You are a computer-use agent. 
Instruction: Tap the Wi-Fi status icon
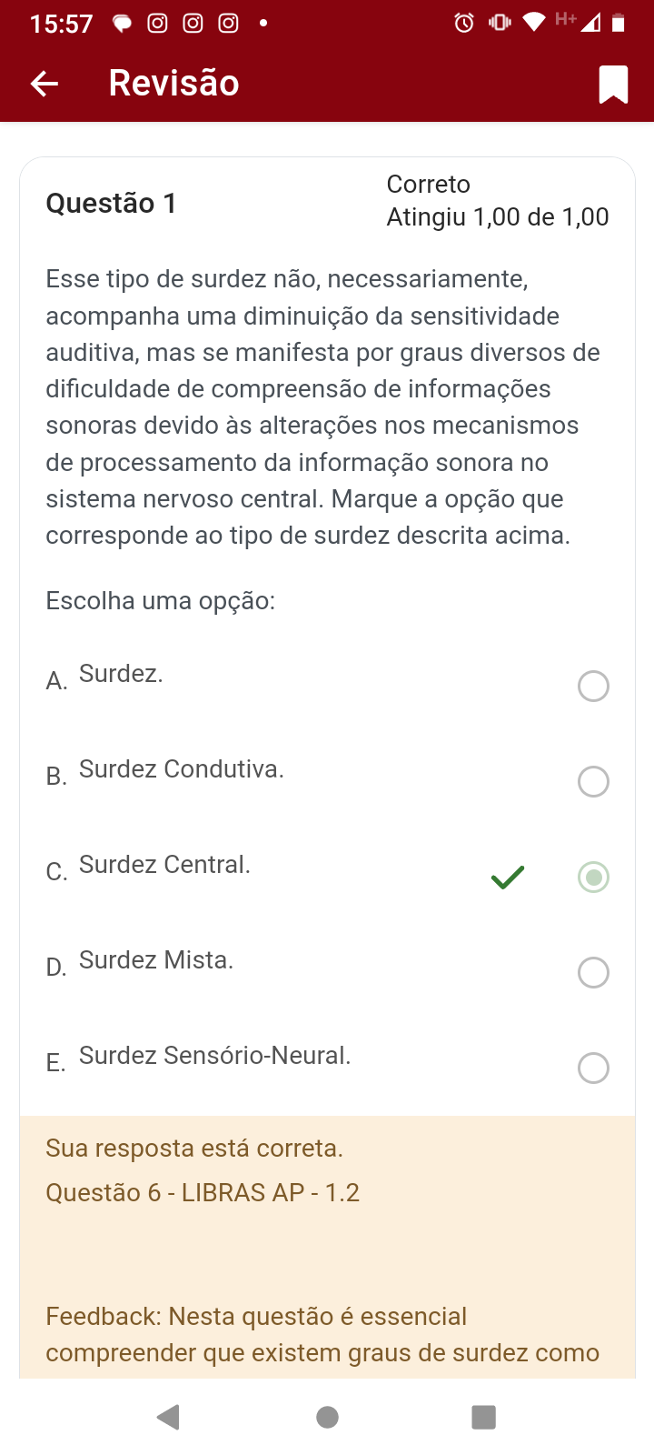pyautogui.click(x=534, y=22)
